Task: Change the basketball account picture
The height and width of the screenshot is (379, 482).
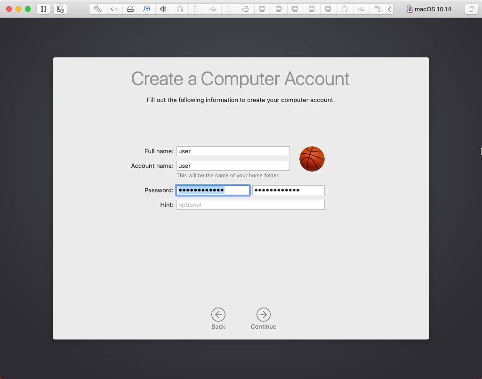Action: tap(312, 158)
